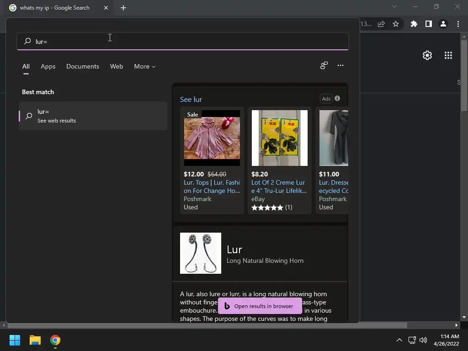Screen dimensions: 468x351
Task: Open the Chrome tab search chevron
Action: coord(394,6)
